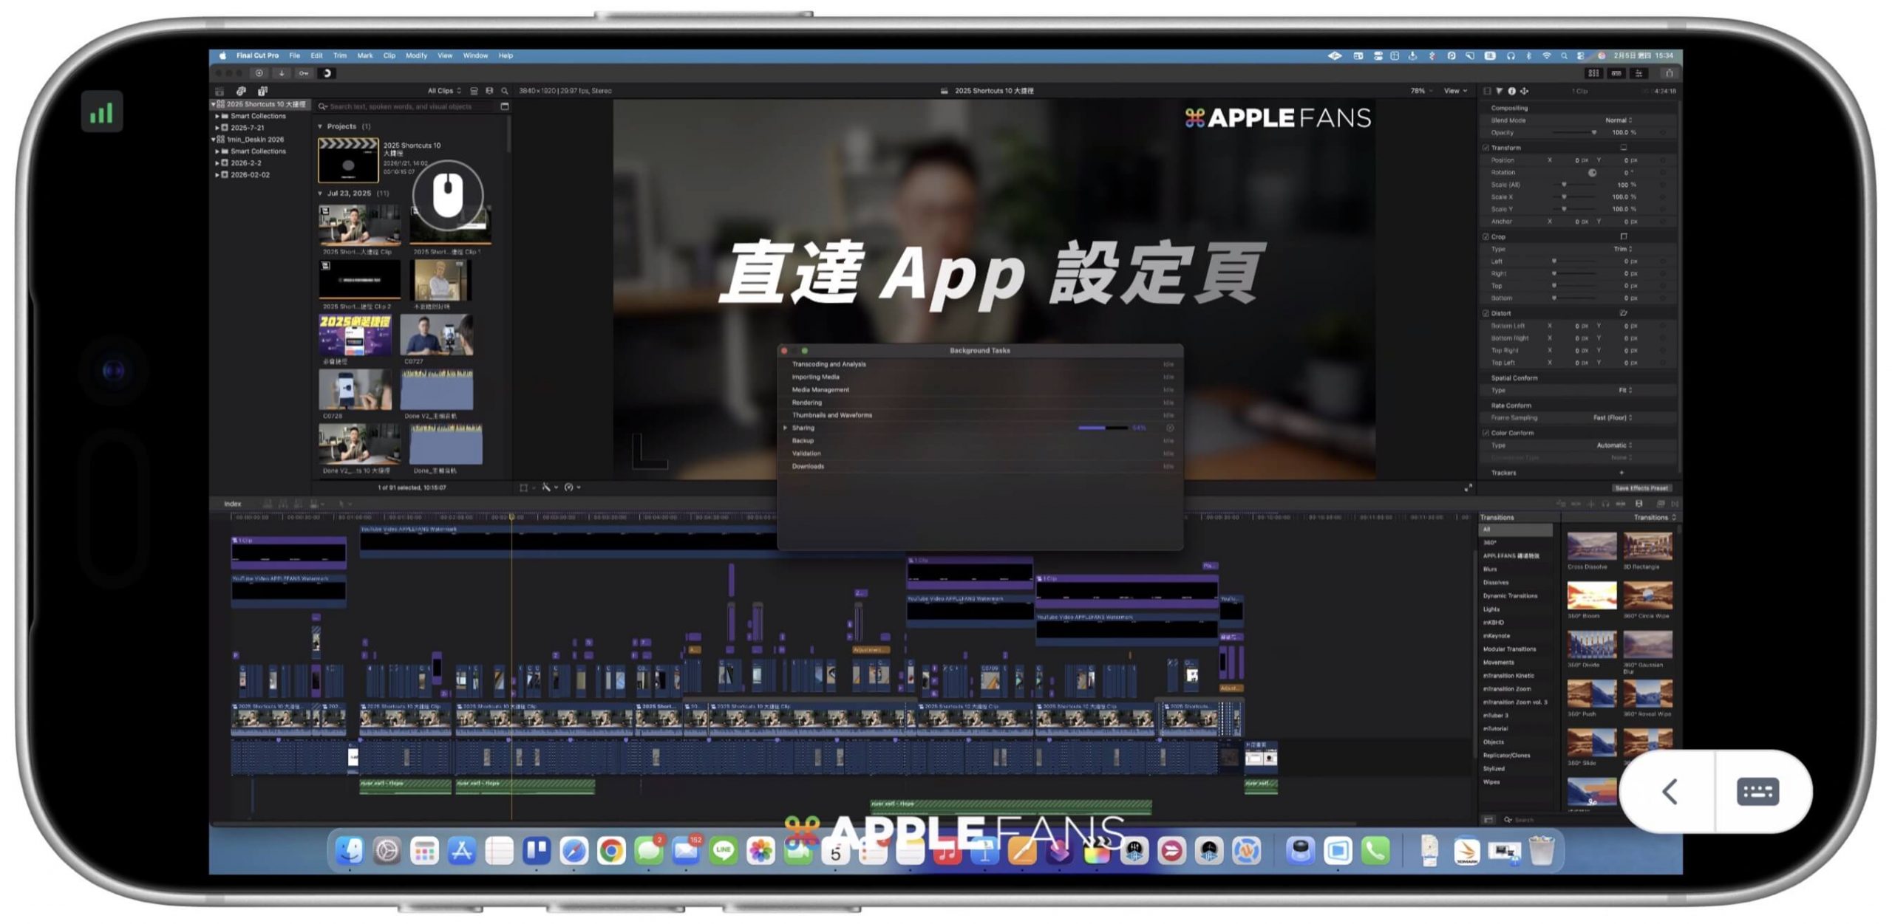The image size is (1892, 924).
Task: Launch Safari from the Dock
Action: (x=575, y=851)
